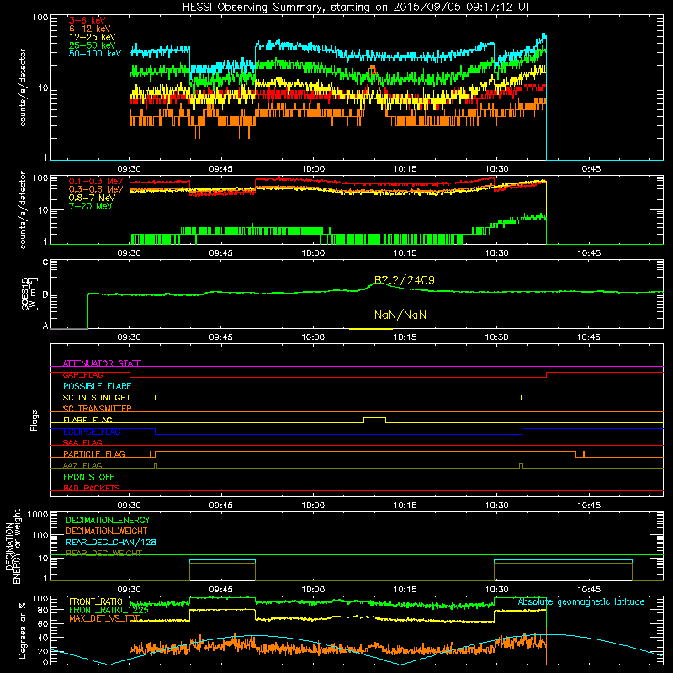
Task: Click counts/s/detector axis title of keV panel
Action: click(x=23, y=87)
